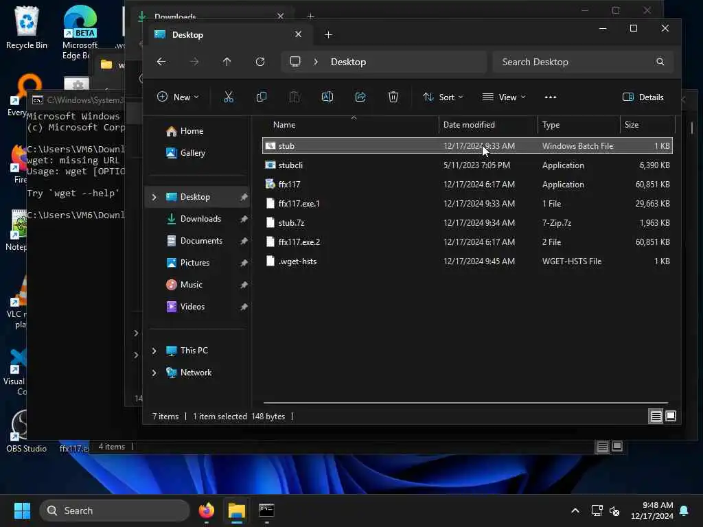This screenshot has height=527, width=703.
Task: Select the stubcli application file
Action: coord(467,165)
